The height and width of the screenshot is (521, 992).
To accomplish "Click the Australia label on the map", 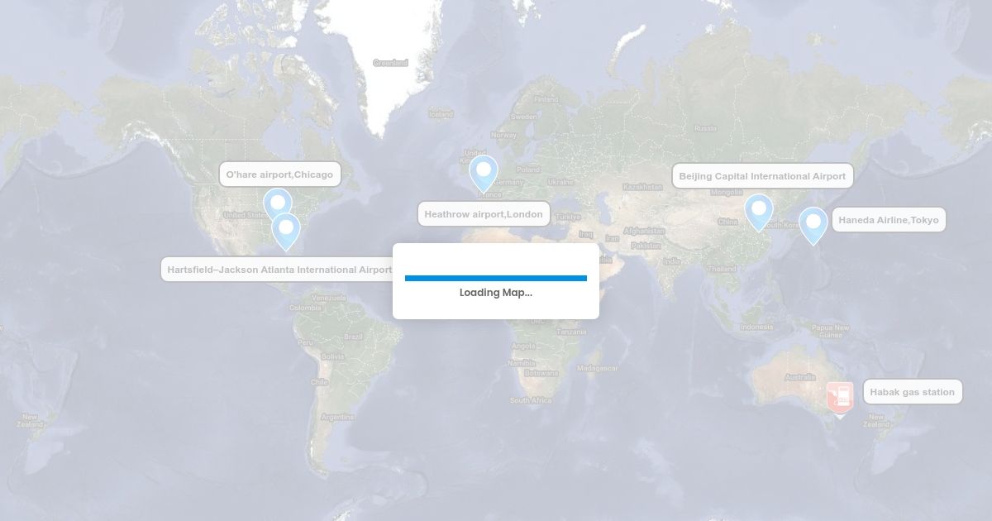I will (799, 377).
